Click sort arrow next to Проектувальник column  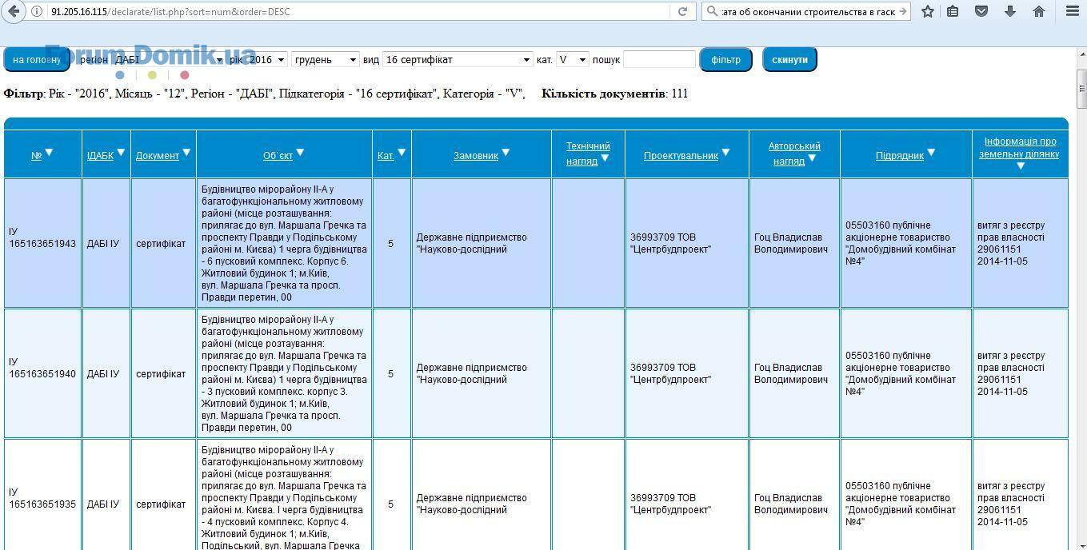click(x=725, y=152)
